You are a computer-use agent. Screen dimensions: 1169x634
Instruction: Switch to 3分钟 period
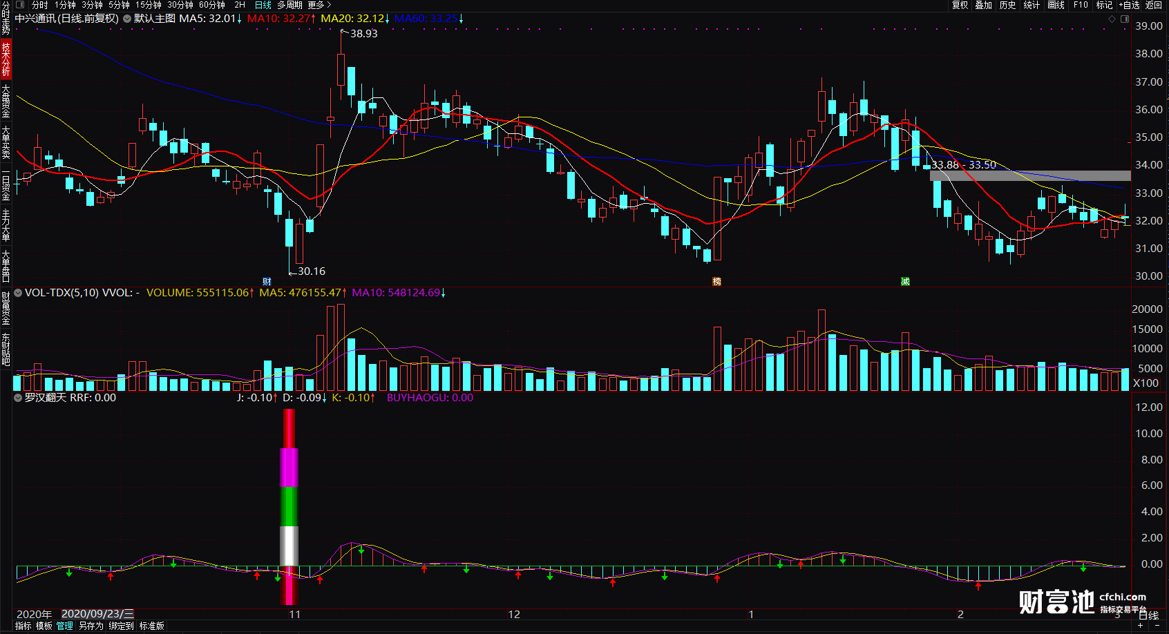coord(92,5)
